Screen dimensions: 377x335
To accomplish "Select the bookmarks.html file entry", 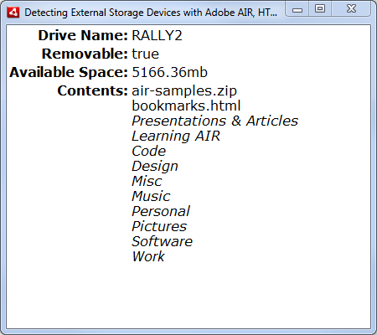I will [x=186, y=106].
